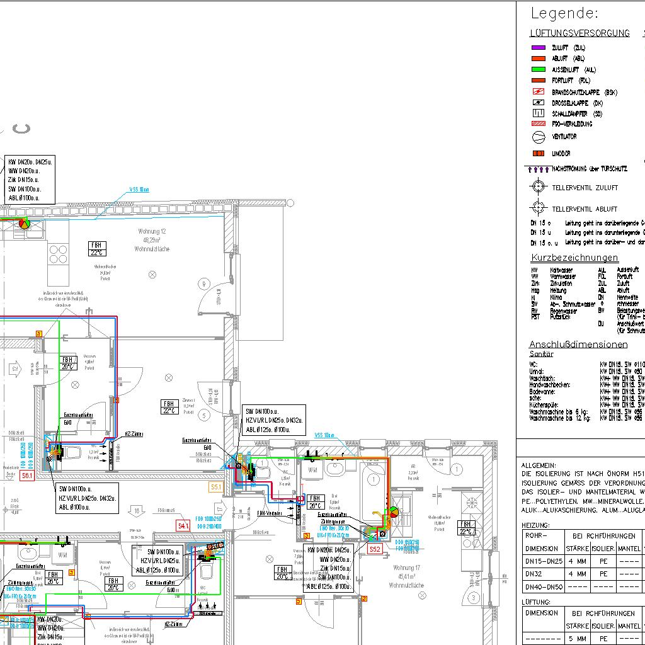Pick the purple Zuluft (ZUL) color swatch
This screenshot has width=645, height=645.
538,47
